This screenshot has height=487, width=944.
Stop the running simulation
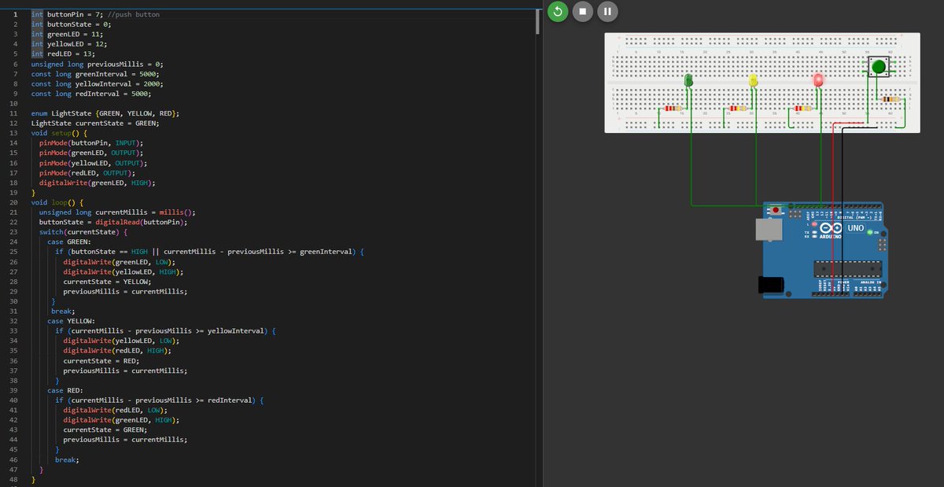(582, 11)
